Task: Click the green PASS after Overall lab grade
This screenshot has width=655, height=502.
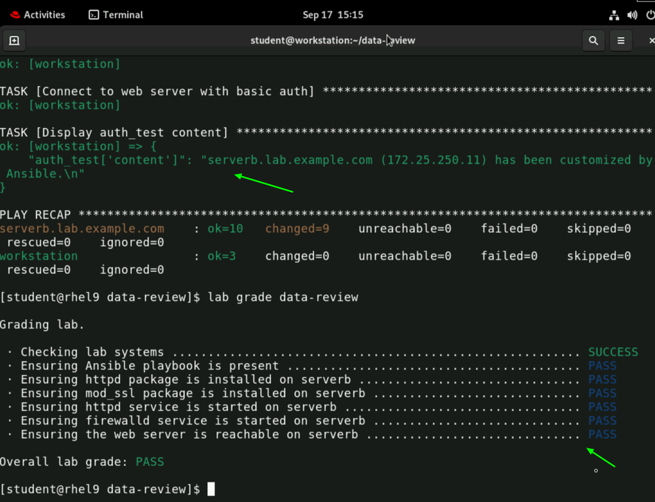Action: [149, 462]
